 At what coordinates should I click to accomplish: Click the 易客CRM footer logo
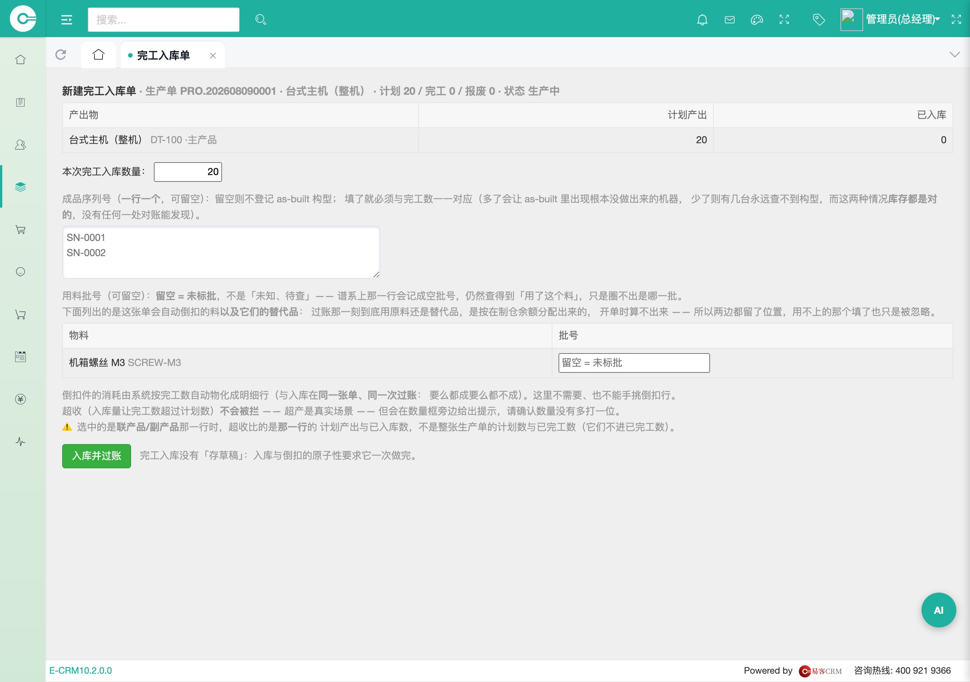[x=820, y=671]
